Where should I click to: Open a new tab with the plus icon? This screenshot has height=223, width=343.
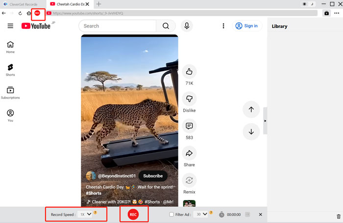(x=98, y=4)
